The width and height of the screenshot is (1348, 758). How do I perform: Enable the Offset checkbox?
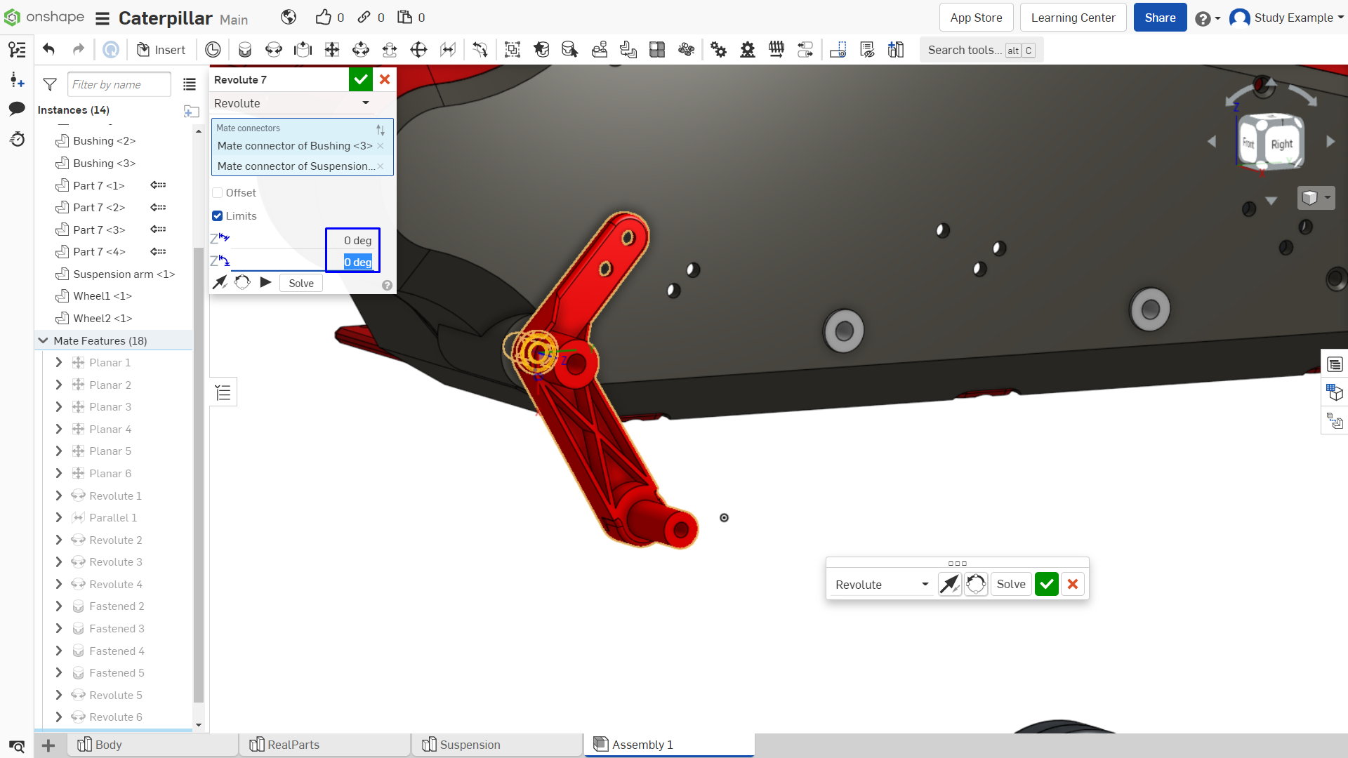218,193
